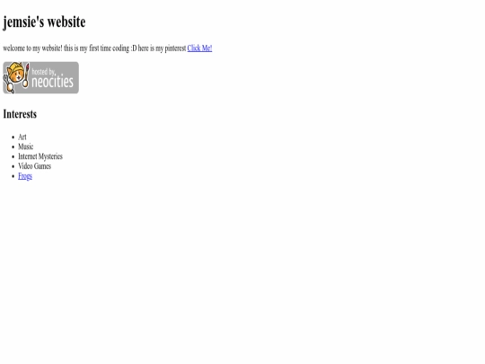Click the Interests heading
Image resolution: width=485 pixels, height=364 pixels.
coord(20,114)
